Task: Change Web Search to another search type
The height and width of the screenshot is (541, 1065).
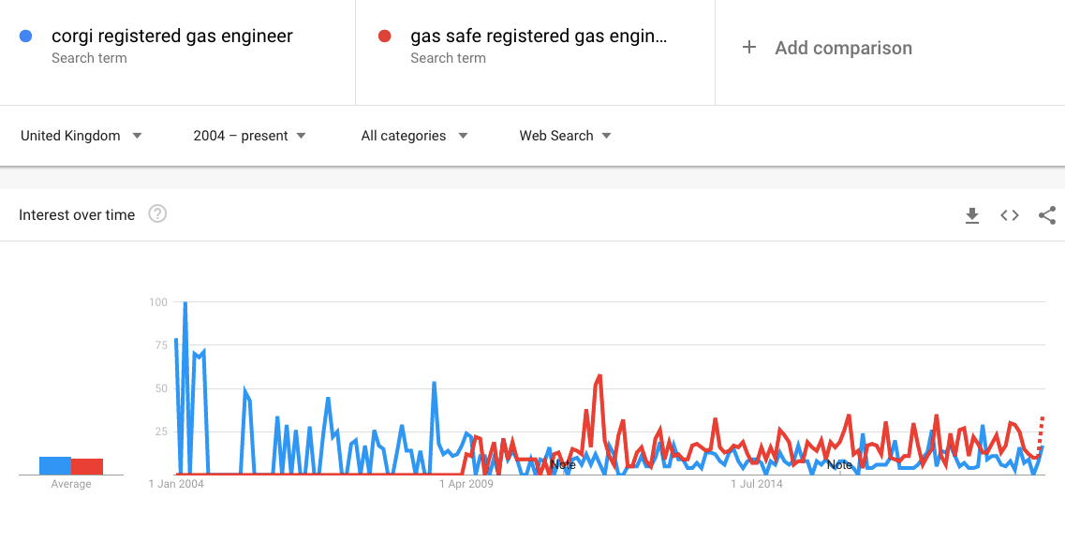Action: pos(565,136)
